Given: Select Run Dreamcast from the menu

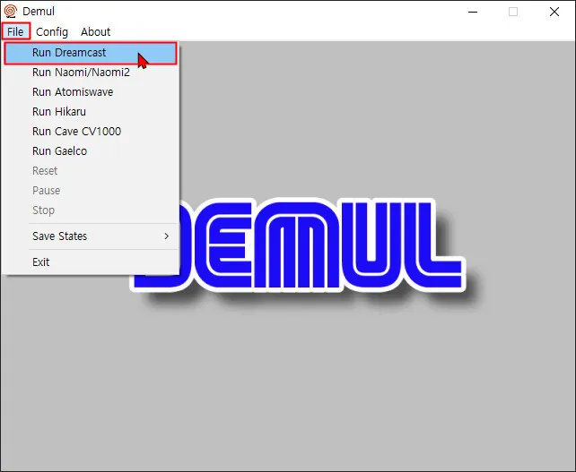Looking at the screenshot, I should [x=91, y=53].
